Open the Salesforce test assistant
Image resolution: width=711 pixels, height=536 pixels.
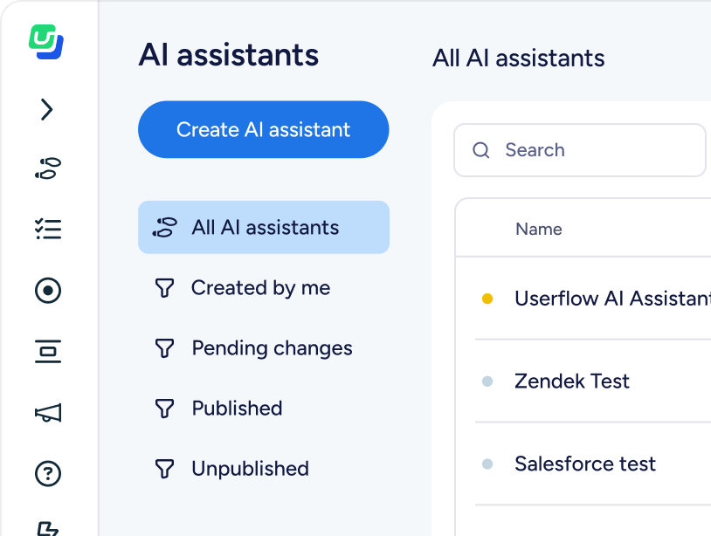(x=585, y=464)
